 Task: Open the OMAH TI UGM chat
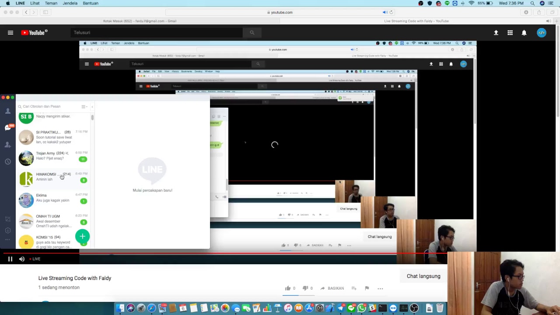pyautogui.click(x=53, y=221)
